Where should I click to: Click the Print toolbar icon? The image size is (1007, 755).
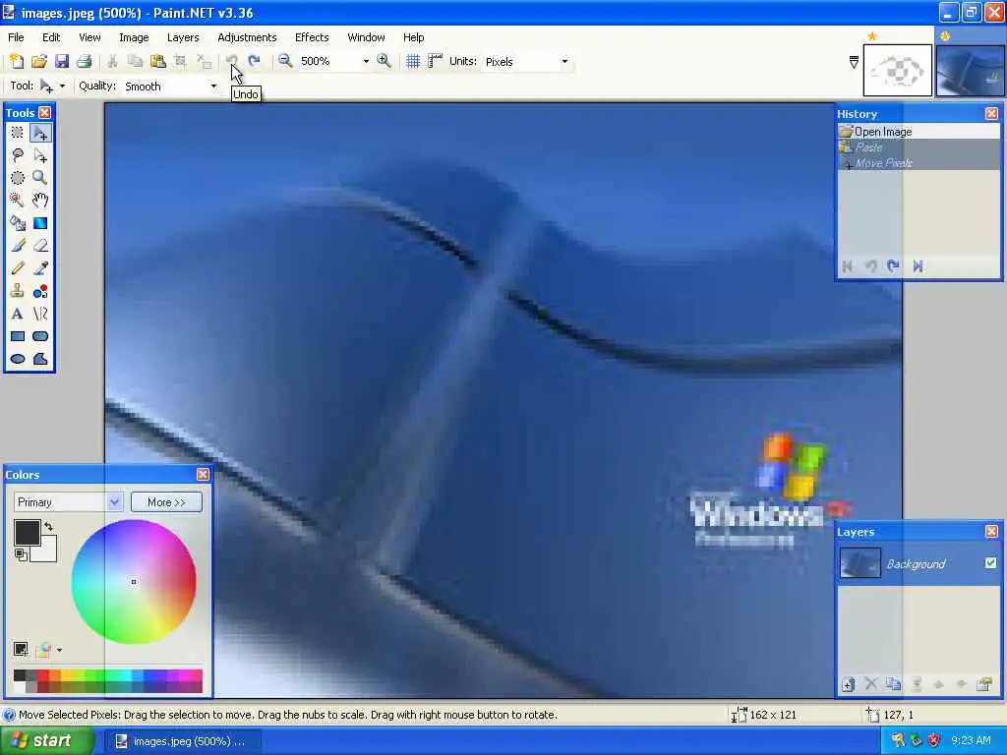tap(85, 61)
